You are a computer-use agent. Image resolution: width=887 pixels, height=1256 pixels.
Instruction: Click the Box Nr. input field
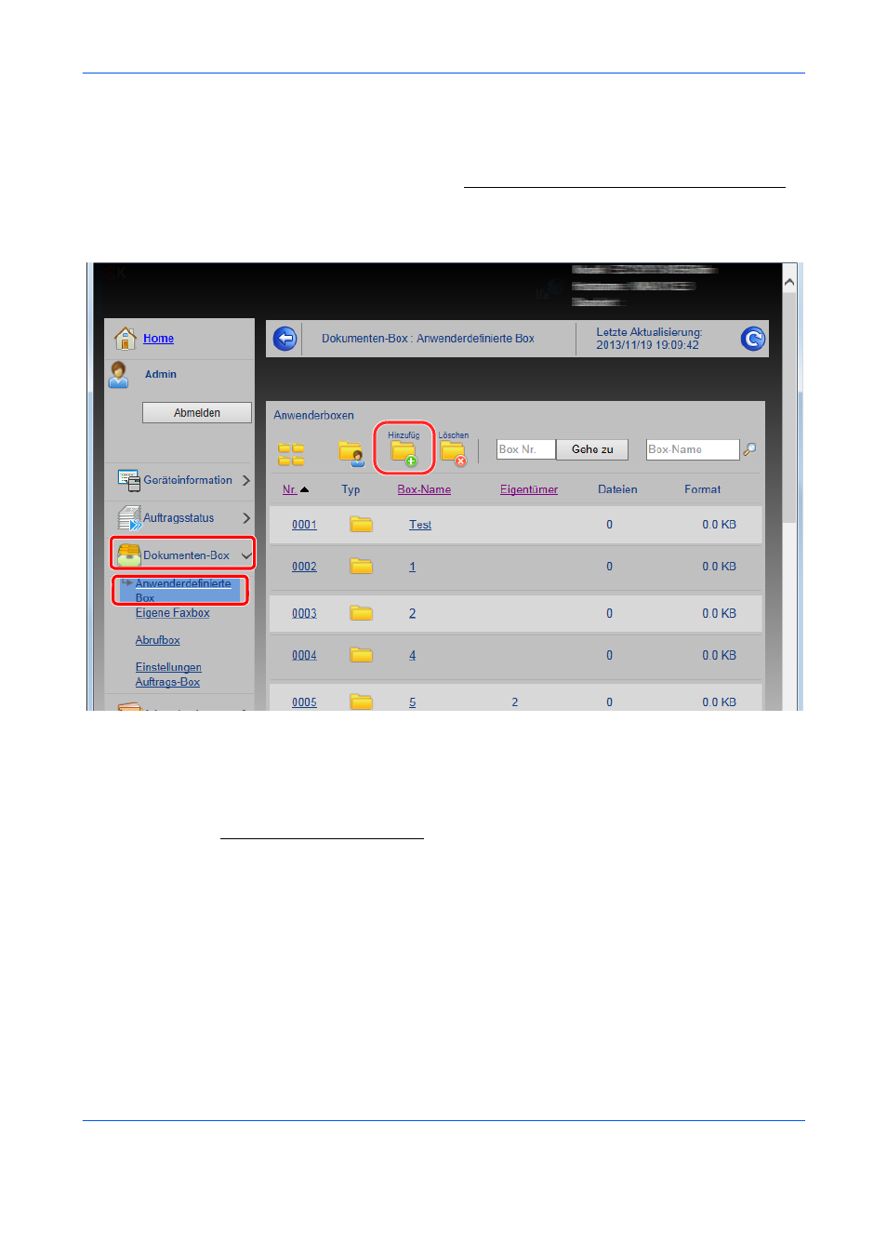click(x=525, y=449)
